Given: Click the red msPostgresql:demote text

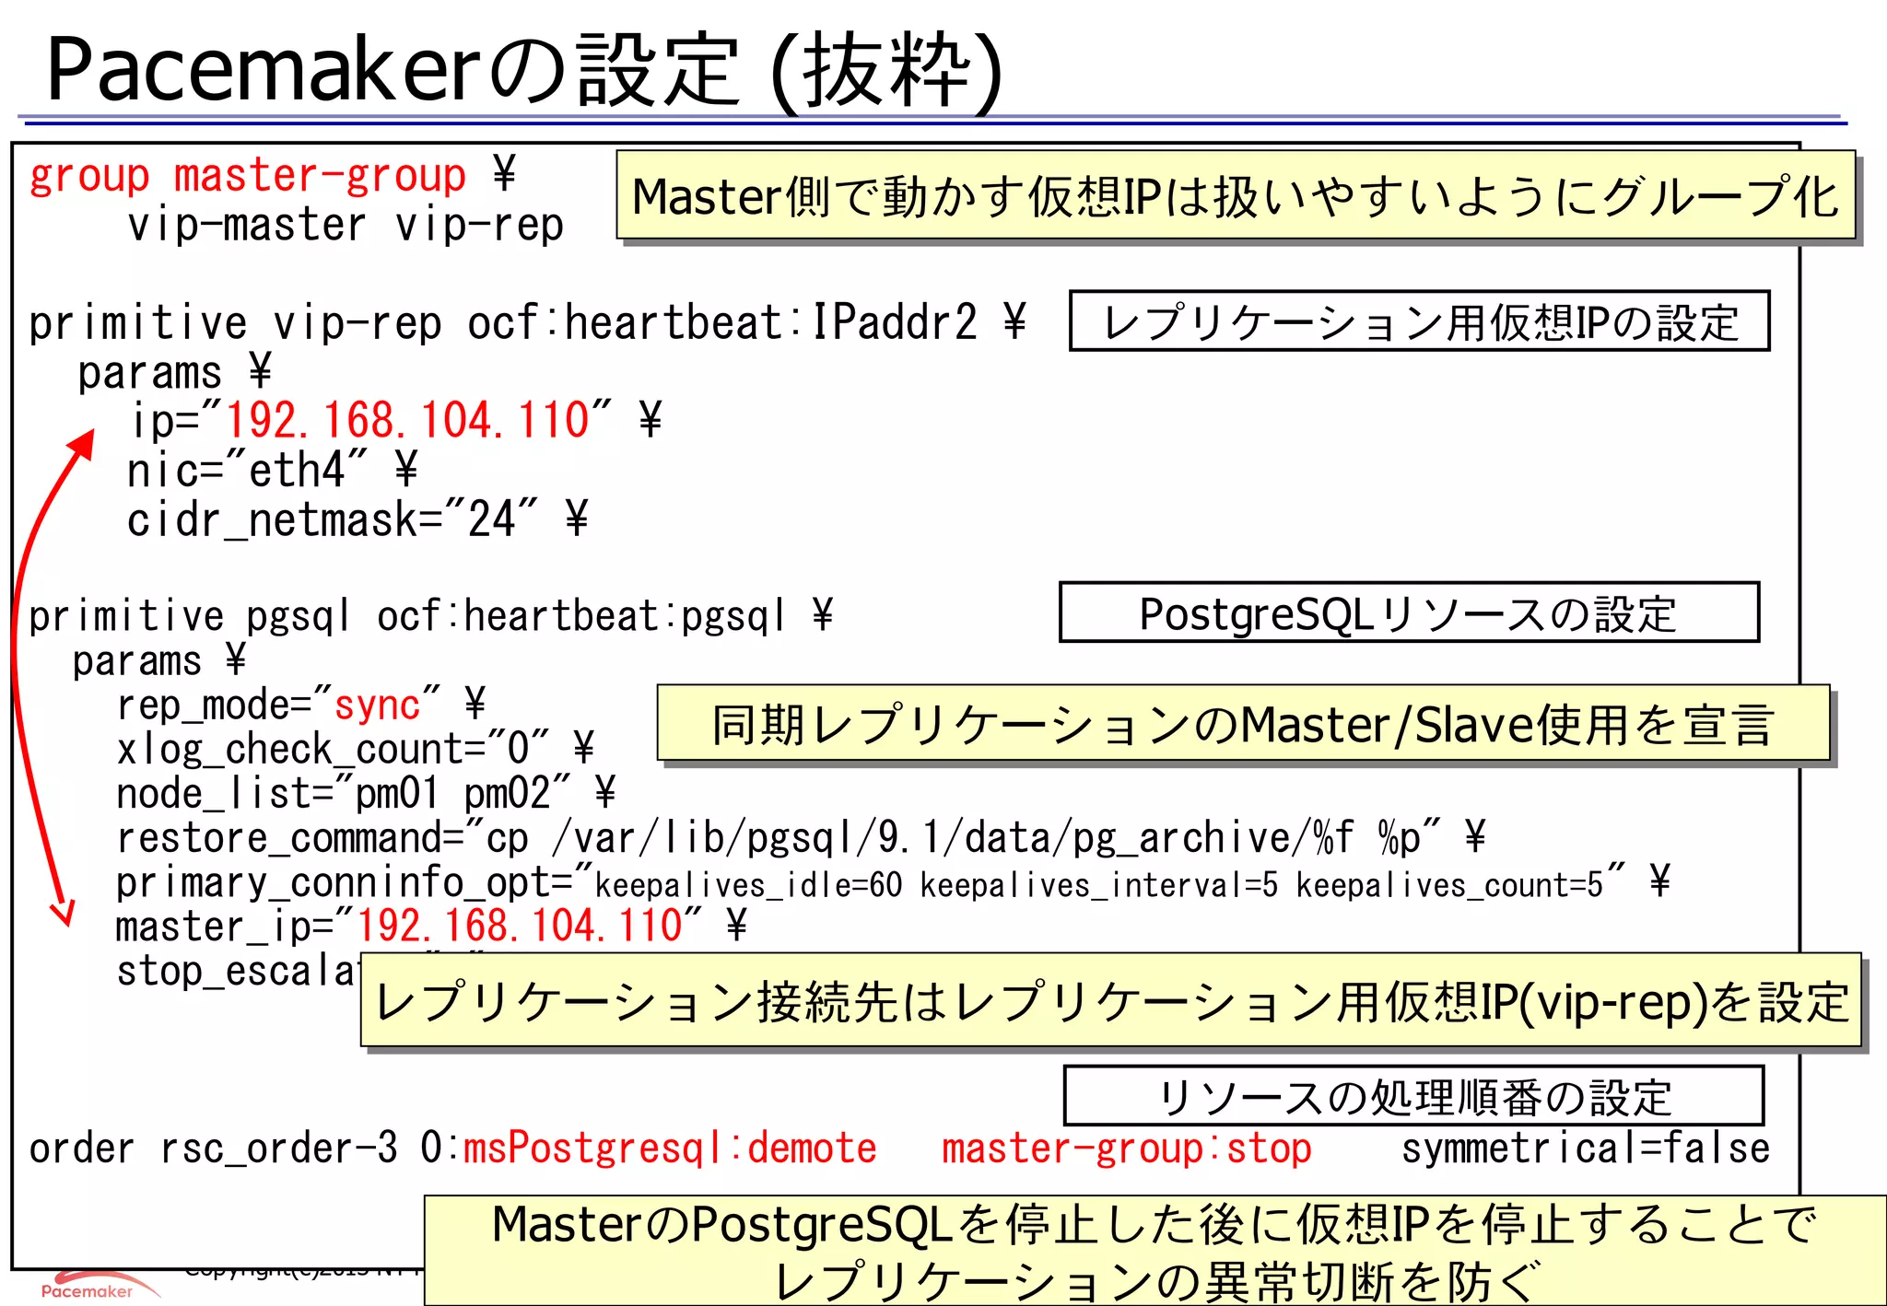Looking at the screenshot, I should [669, 1149].
